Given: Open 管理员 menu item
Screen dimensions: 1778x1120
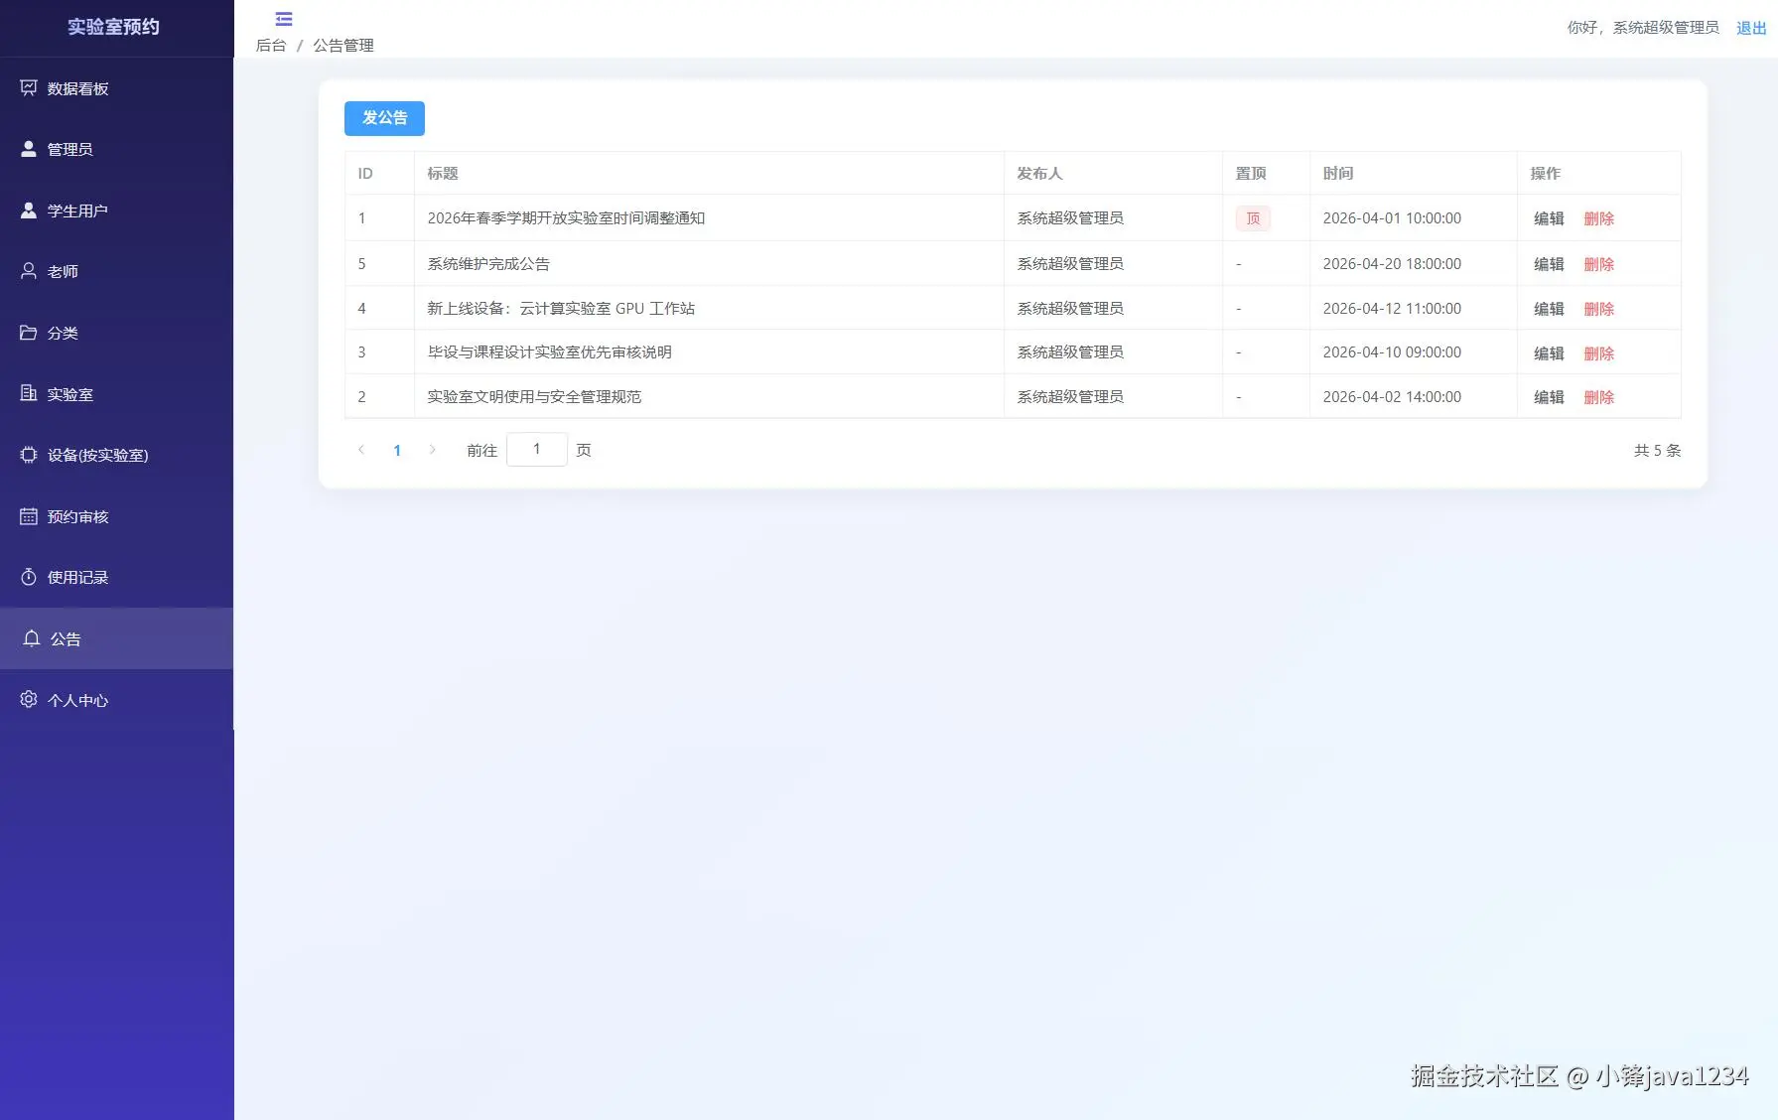Looking at the screenshot, I should 116,149.
